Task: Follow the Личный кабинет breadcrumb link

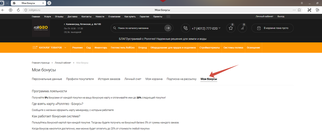Action: click(63, 63)
